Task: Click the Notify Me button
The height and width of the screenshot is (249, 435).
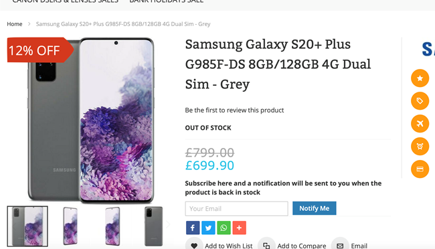Action: (315, 208)
